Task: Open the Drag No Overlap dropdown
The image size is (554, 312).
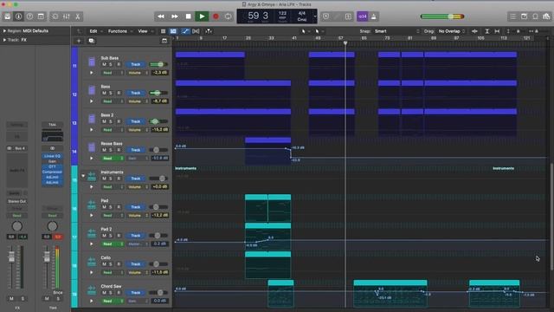Action: point(452,31)
